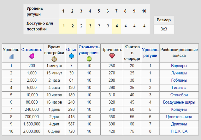Open the Гоблины troop link
Viewport: 201px width, 140px height.
point(179,80)
